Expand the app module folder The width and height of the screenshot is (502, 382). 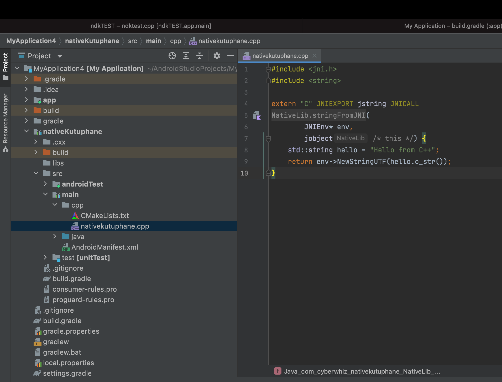coord(26,100)
